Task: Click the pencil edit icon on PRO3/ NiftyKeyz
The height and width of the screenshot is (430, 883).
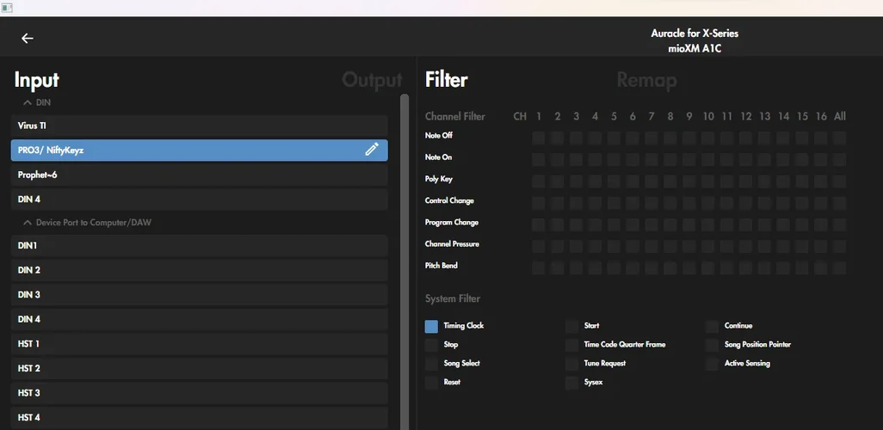Action: point(372,150)
